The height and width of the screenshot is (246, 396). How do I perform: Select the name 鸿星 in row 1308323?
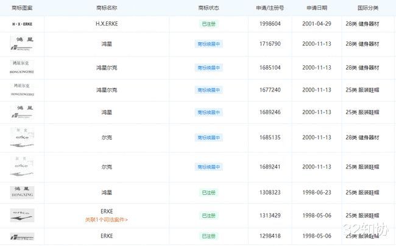(107, 193)
